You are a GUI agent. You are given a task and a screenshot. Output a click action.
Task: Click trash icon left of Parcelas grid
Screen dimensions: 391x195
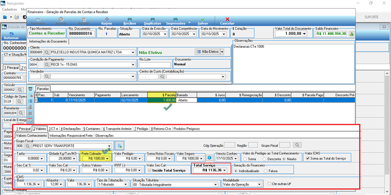click(30, 89)
